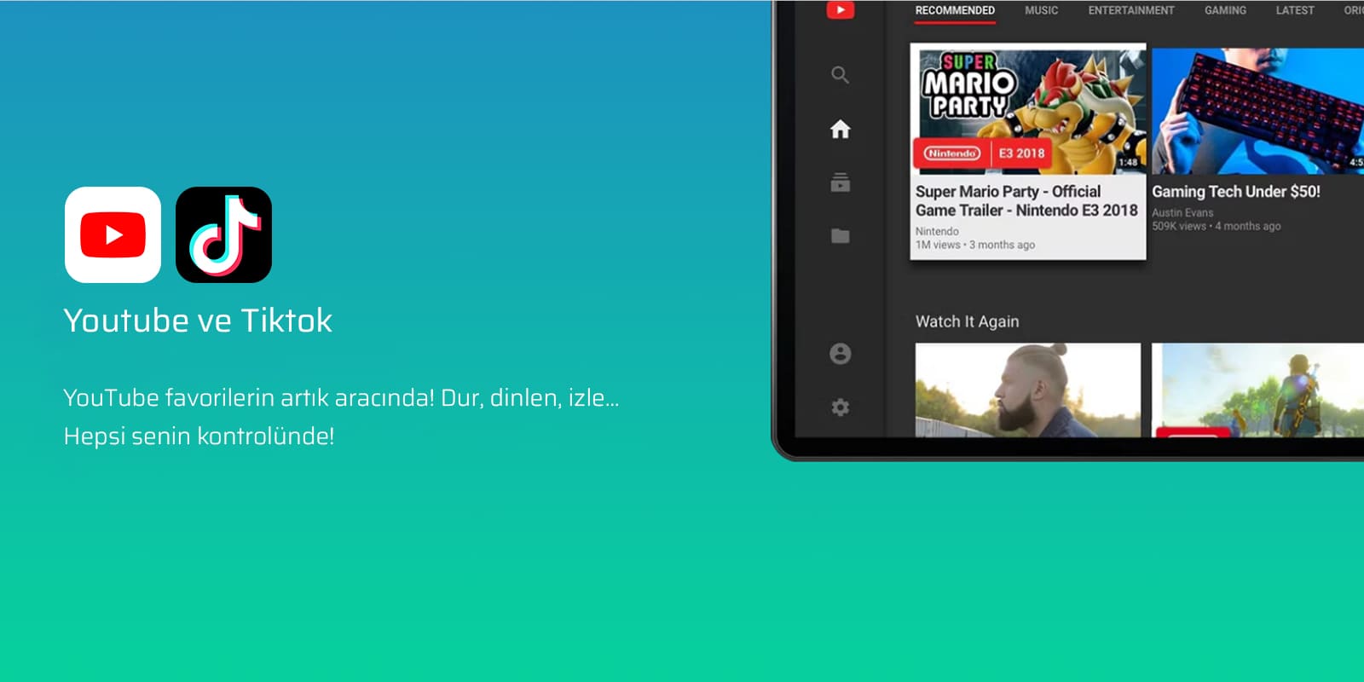
Task: Open the bearded man video under Watch It Again
Action: (x=1028, y=390)
